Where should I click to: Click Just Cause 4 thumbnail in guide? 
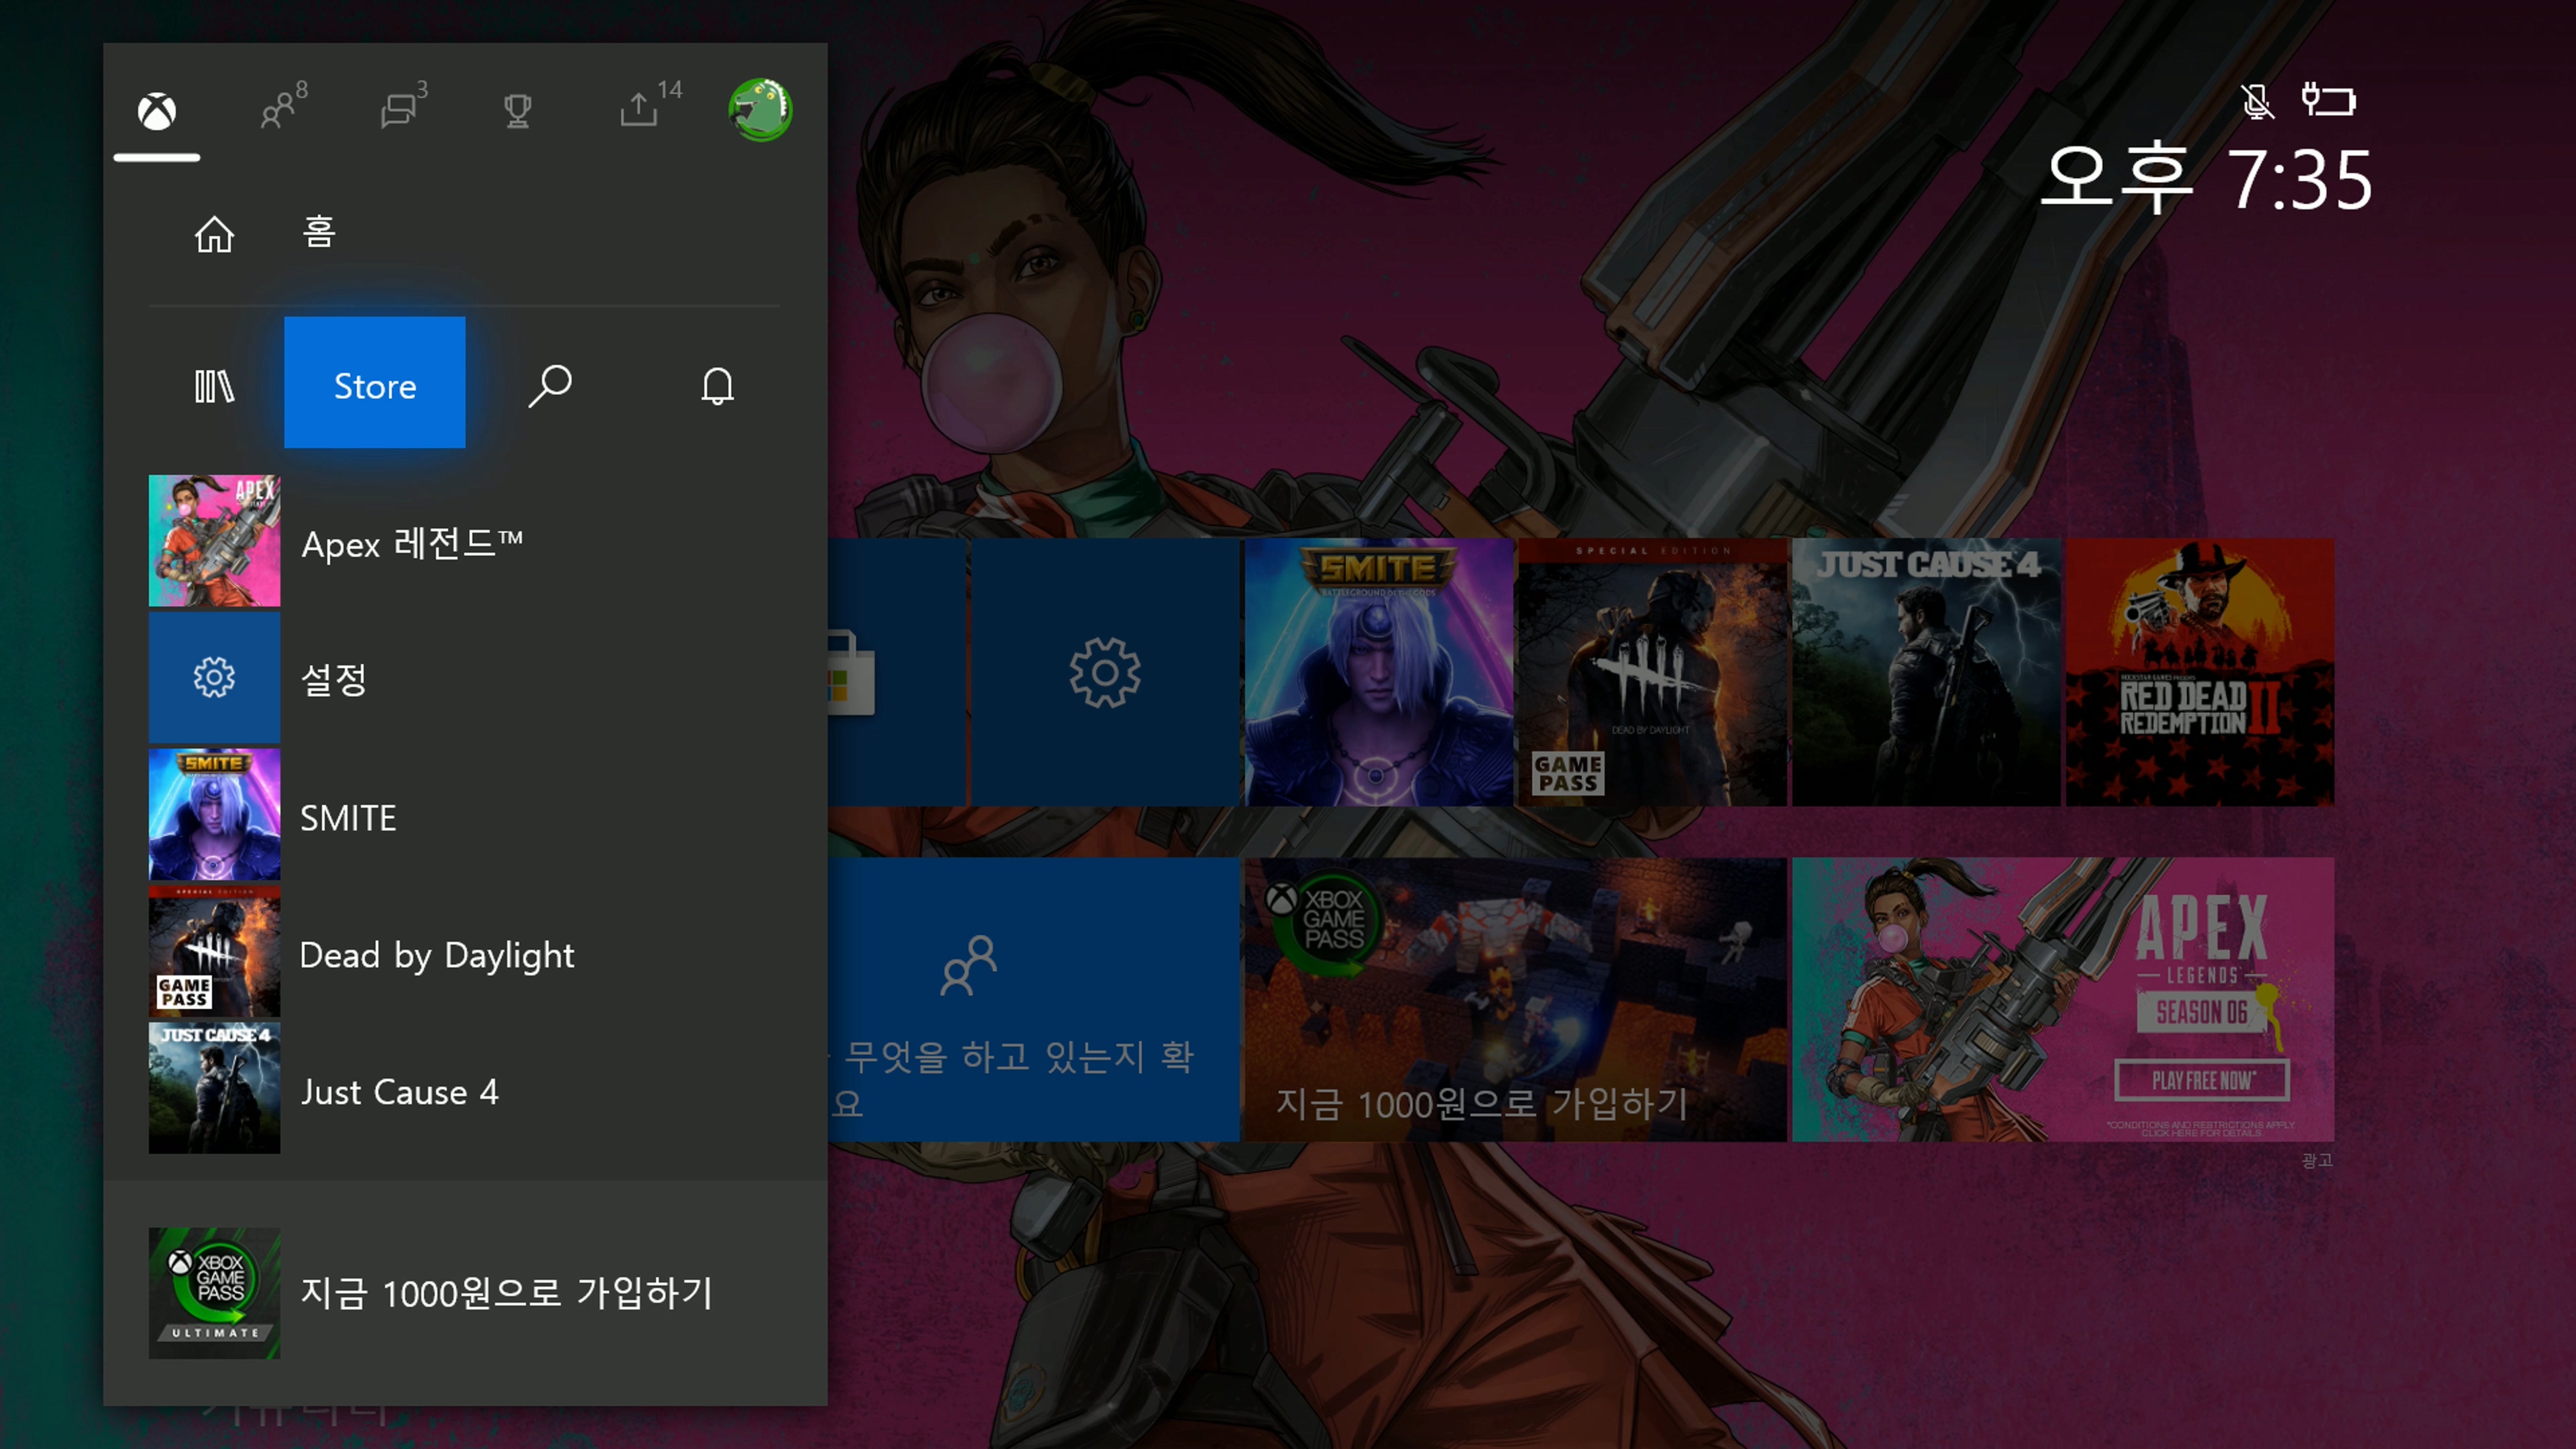214,1088
